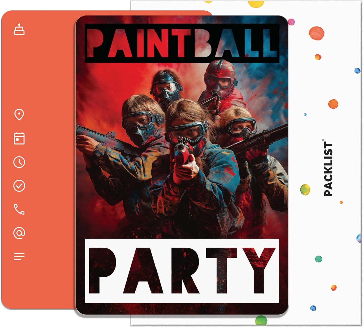Click the white polka-dot envelope

pyautogui.click(x=324, y=163)
